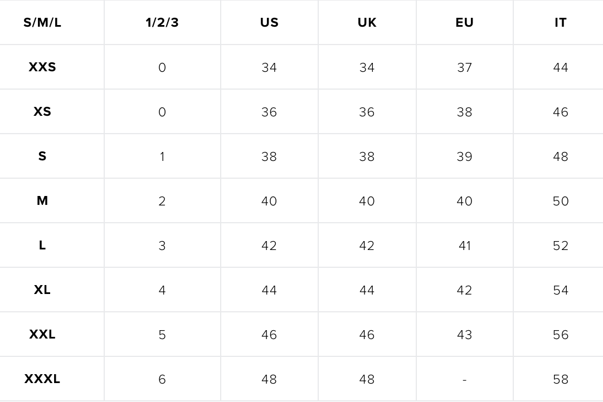603x402 pixels.
Task: Select the 1/2/3 column header
Action: (162, 23)
